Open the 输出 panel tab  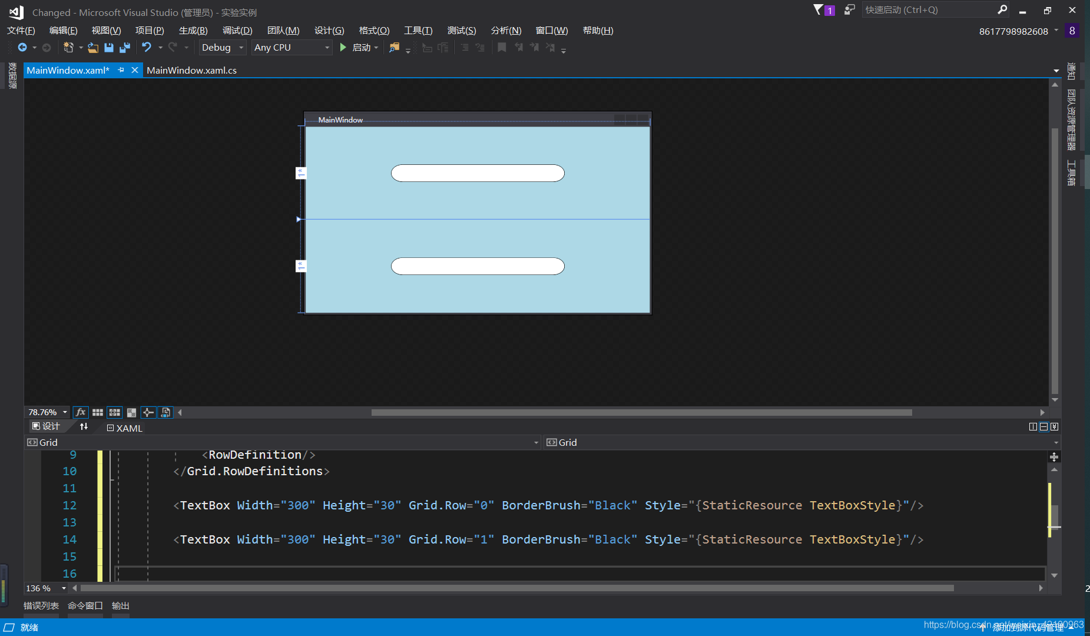(121, 605)
